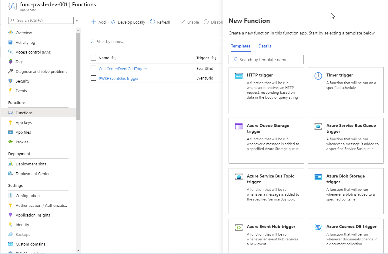Viewport: 388px width, 254px height.
Task: Click EventGrid cell in the PWSHEventGridTrigger row
Action: pyautogui.click(x=205, y=78)
